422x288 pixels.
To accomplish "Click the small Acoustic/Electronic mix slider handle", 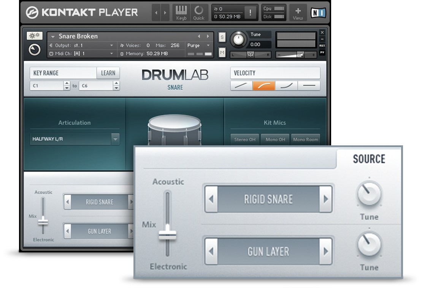I will coord(43,222).
